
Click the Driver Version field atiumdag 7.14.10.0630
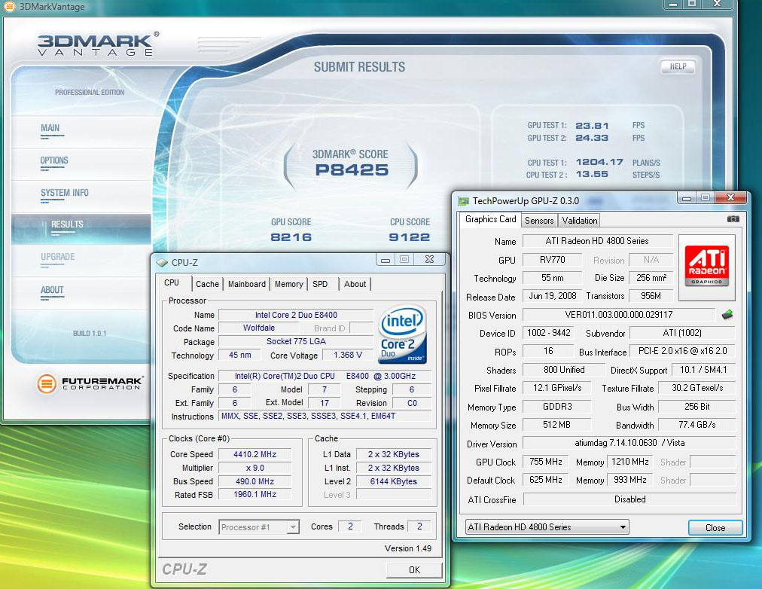629,443
